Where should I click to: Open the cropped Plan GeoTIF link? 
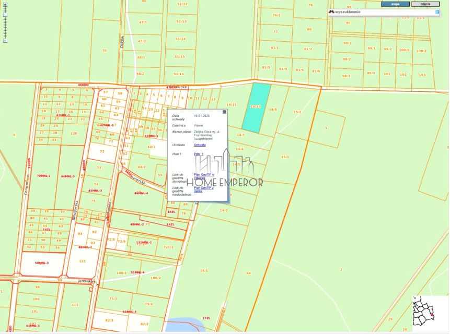204,176
